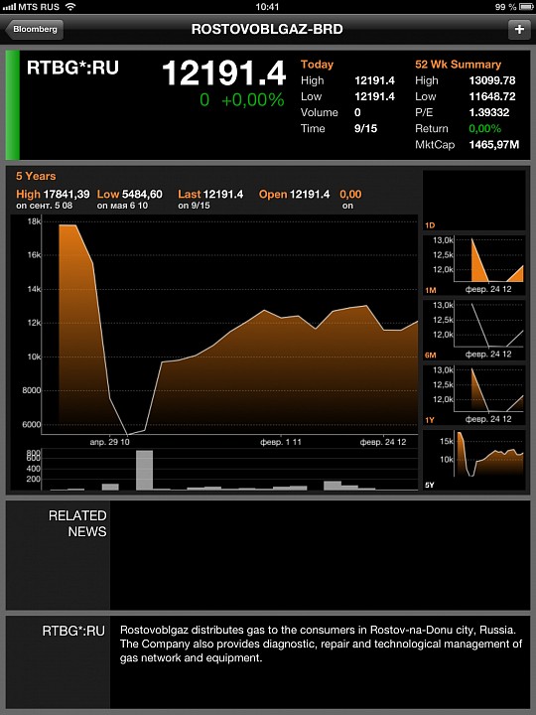Tap the 12191.4 last price
Viewport: 536px width, 715px height.
[223, 72]
